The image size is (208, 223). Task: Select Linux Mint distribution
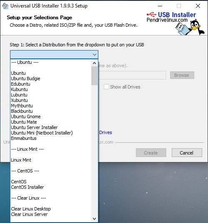coord(51,160)
